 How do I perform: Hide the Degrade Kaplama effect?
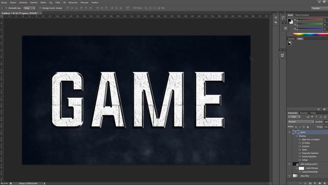click(300, 153)
